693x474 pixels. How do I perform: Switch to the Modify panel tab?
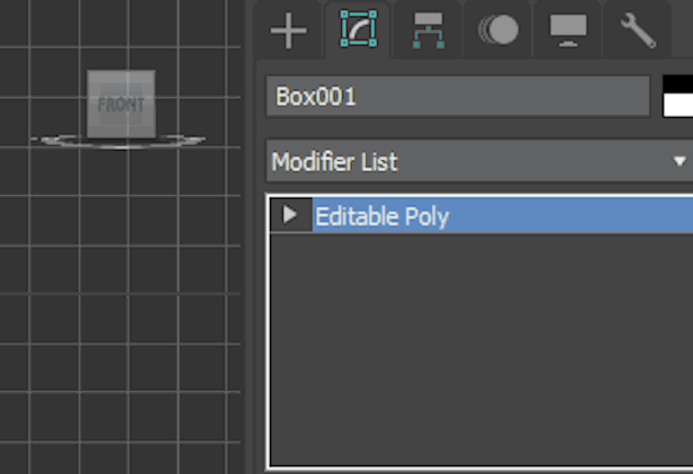358,31
